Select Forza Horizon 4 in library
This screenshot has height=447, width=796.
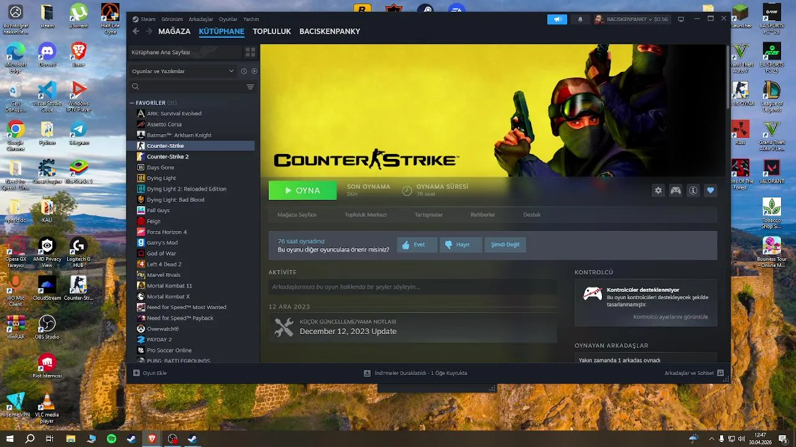pyautogui.click(x=190, y=232)
